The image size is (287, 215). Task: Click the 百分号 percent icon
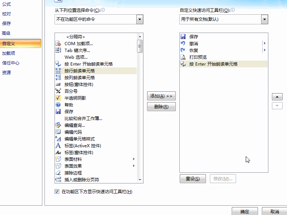(58, 91)
